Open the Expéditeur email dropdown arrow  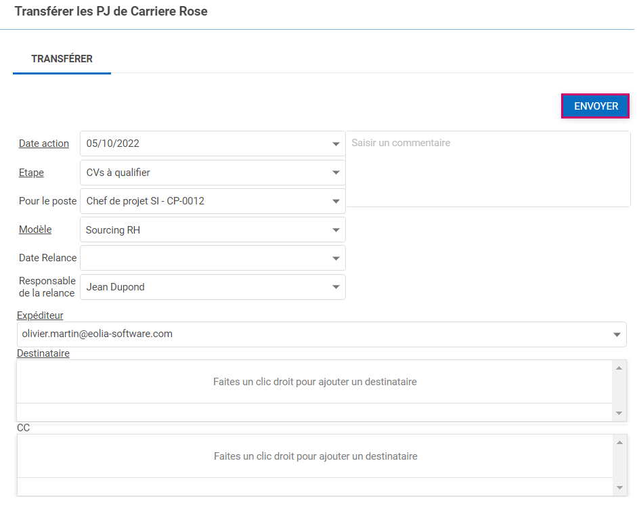[x=617, y=334]
